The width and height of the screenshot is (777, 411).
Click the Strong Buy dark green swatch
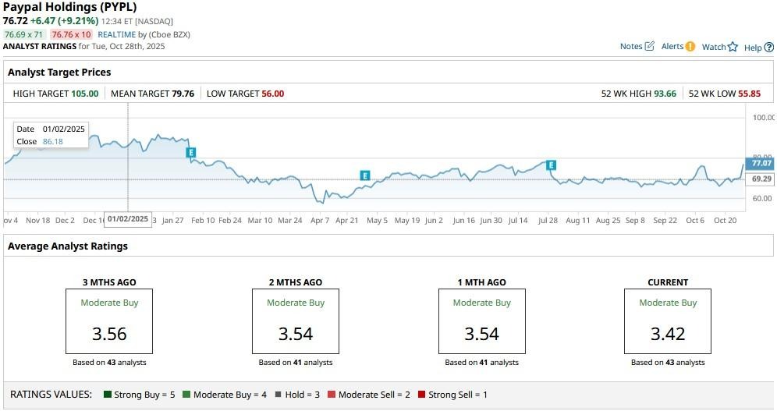(x=108, y=395)
